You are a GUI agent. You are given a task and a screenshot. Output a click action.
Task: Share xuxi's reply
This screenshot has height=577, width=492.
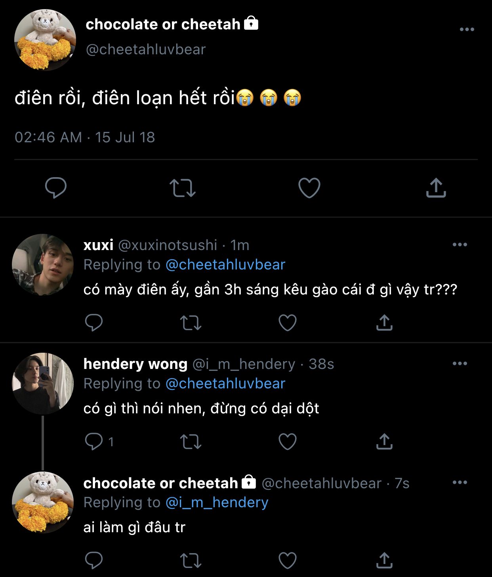[x=384, y=323]
